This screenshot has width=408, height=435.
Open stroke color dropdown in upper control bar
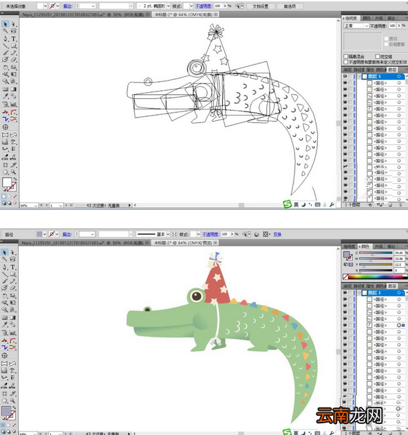click(58, 6)
